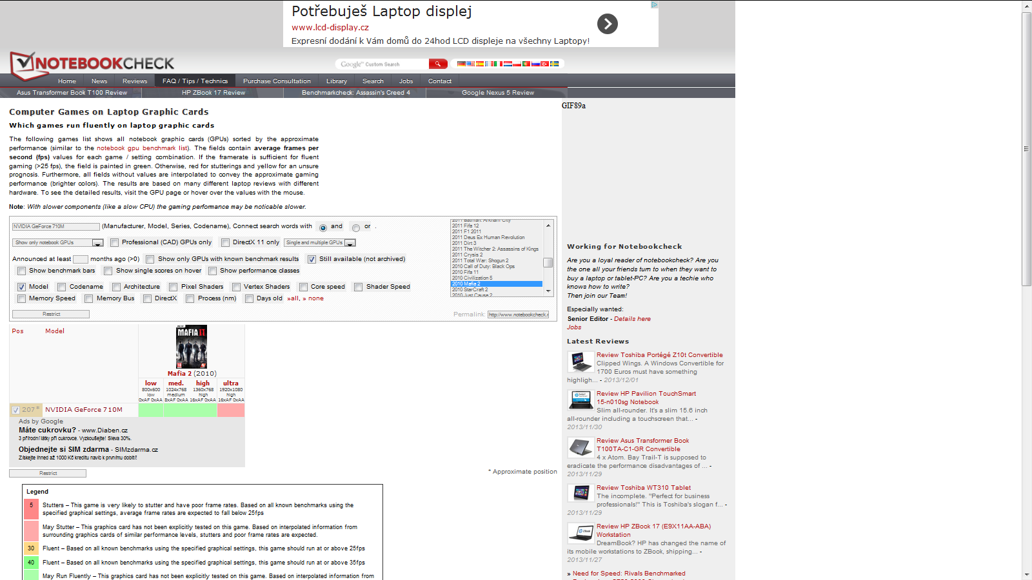This screenshot has width=1032, height=580.
Task: Enable Show performance classes
Action: [x=212, y=271]
